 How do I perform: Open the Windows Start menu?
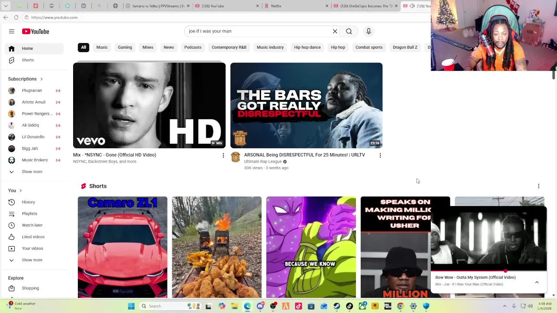131,306
